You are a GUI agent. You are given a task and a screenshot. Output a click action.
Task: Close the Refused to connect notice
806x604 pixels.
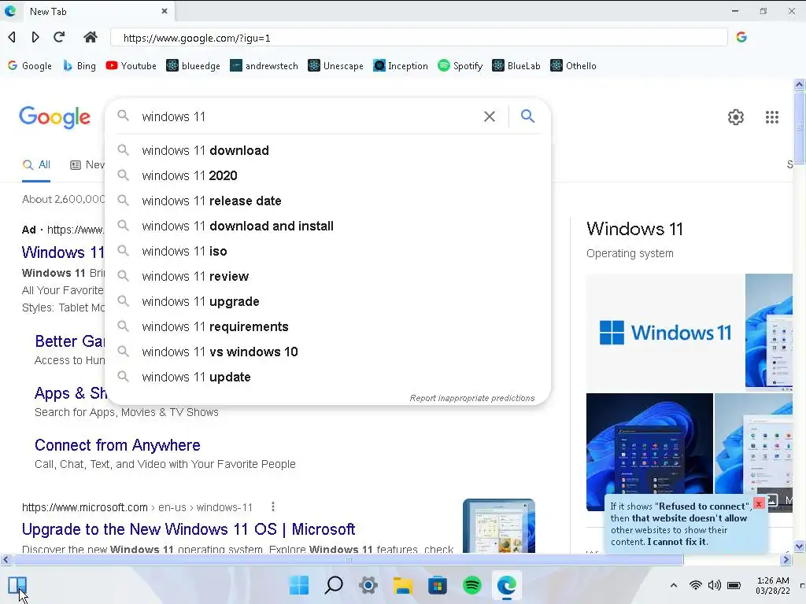click(758, 504)
